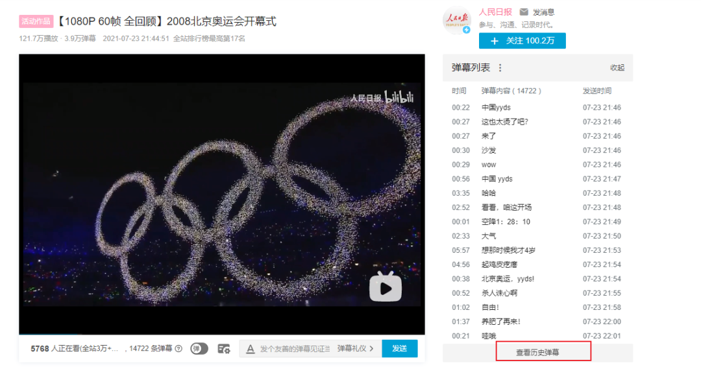Select danmaku row '起鸡皮疙瘩'
Image resolution: width=701 pixels, height=367 pixels.
[538, 265]
